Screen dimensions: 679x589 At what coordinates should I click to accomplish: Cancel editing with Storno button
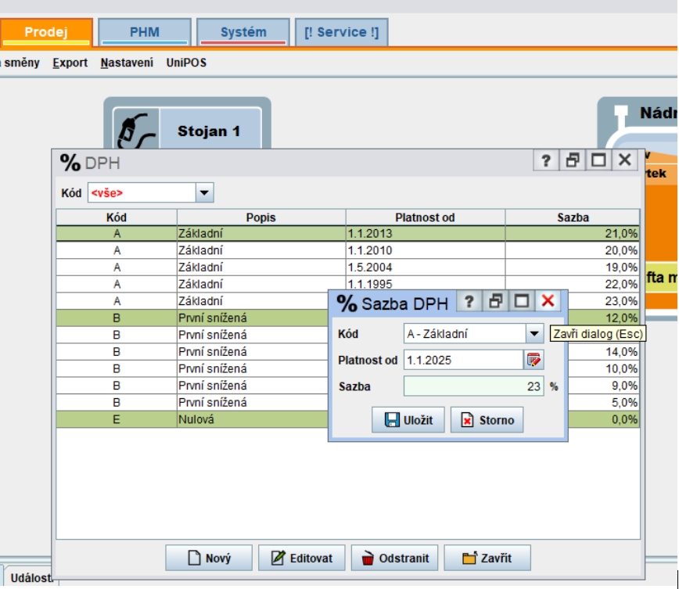(x=487, y=420)
